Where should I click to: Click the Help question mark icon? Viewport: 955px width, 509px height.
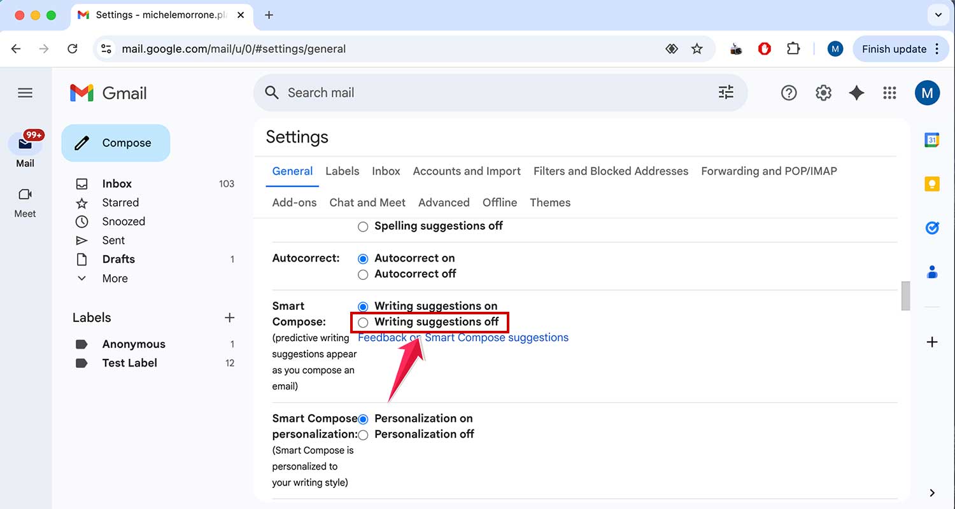click(x=788, y=92)
